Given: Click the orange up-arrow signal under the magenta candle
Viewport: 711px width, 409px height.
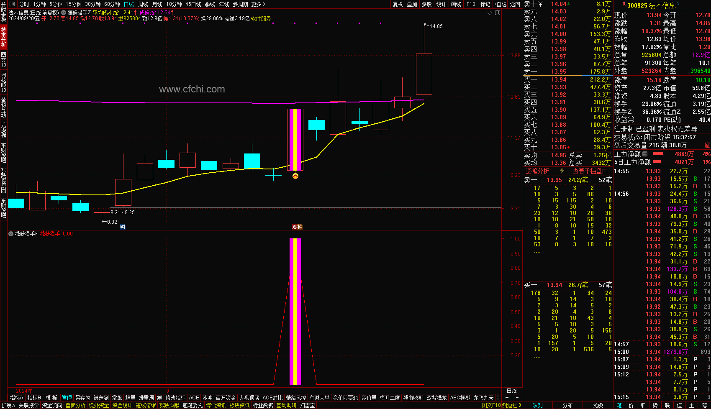Looking at the screenshot, I should (295, 176).
